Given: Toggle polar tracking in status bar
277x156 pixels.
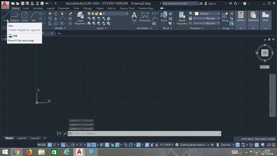Looking at the screenshot, I should pos(73,145).
